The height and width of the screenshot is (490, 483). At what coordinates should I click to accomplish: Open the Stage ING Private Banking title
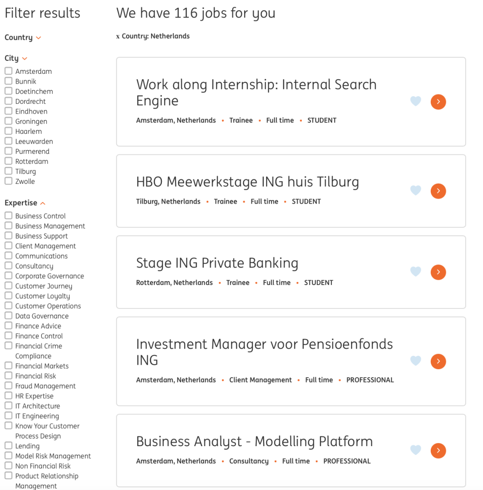pos(217,263)
